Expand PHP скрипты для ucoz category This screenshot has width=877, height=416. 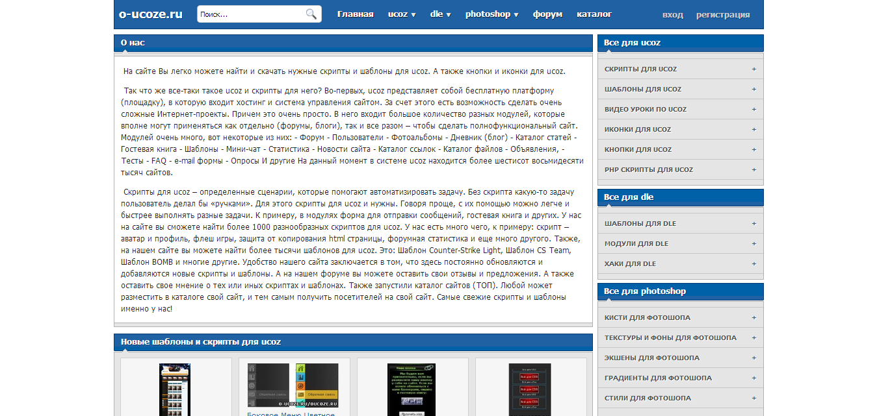(649, 169)
